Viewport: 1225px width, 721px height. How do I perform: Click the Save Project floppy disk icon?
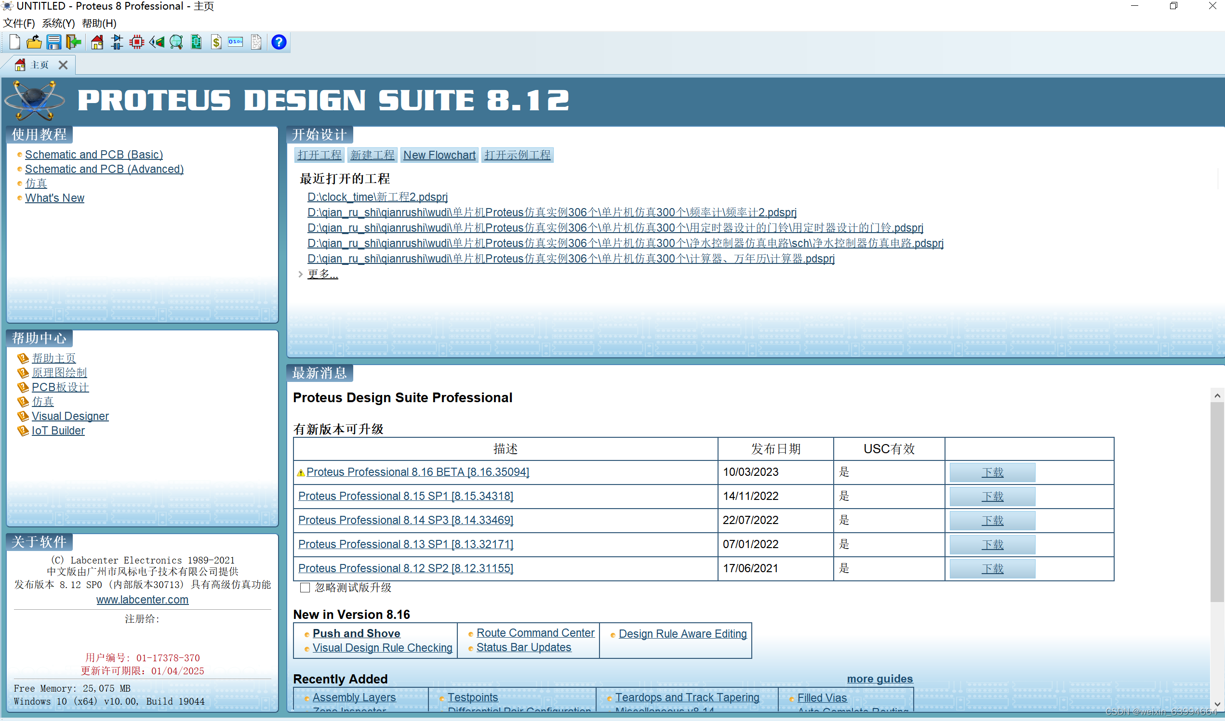(x=53, y=42)
